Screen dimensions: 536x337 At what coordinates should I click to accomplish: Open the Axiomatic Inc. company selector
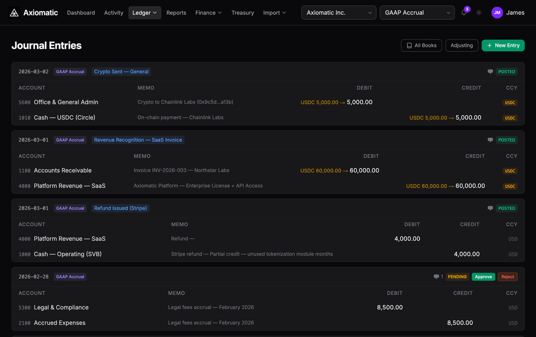[x=338, y=12]
